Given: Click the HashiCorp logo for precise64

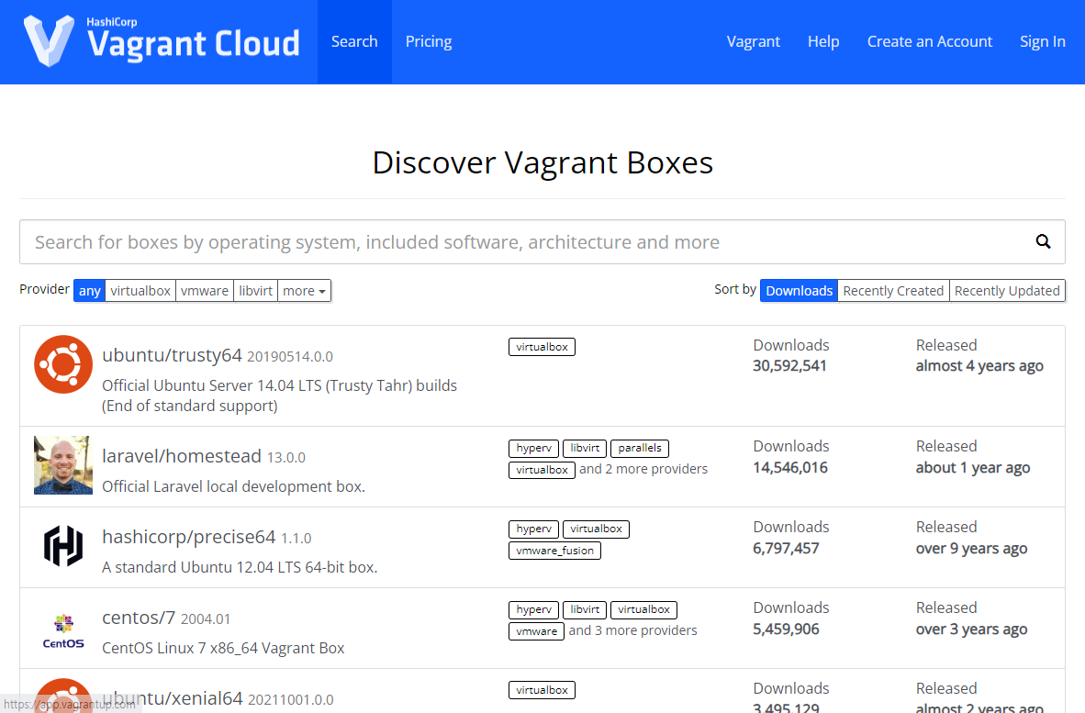Looking at the screenshot, I should [x=63, y=546].
